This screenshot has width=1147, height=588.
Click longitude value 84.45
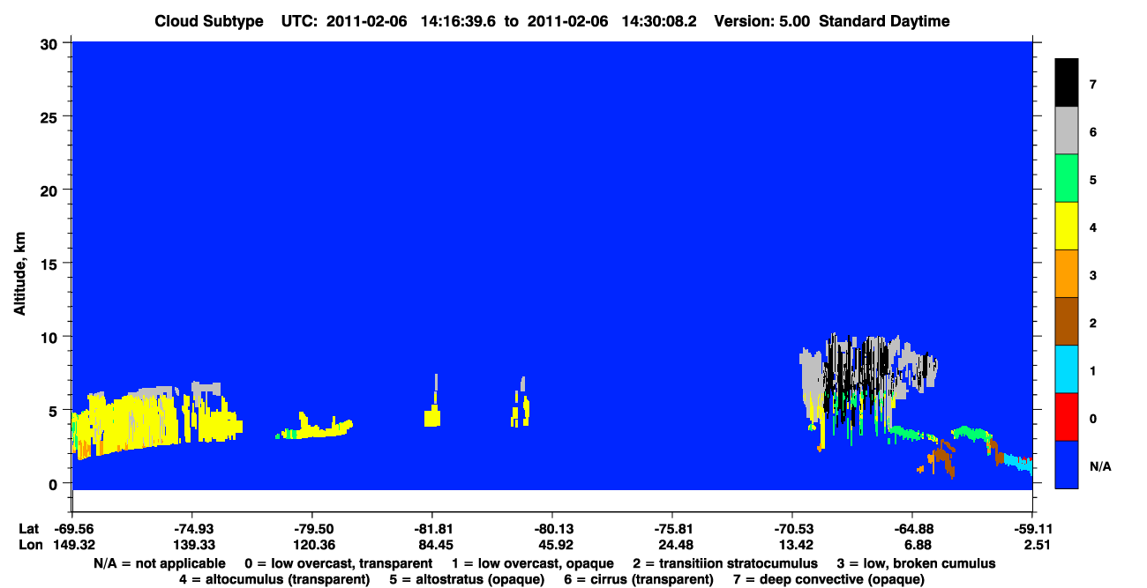(x=432, y=545)
